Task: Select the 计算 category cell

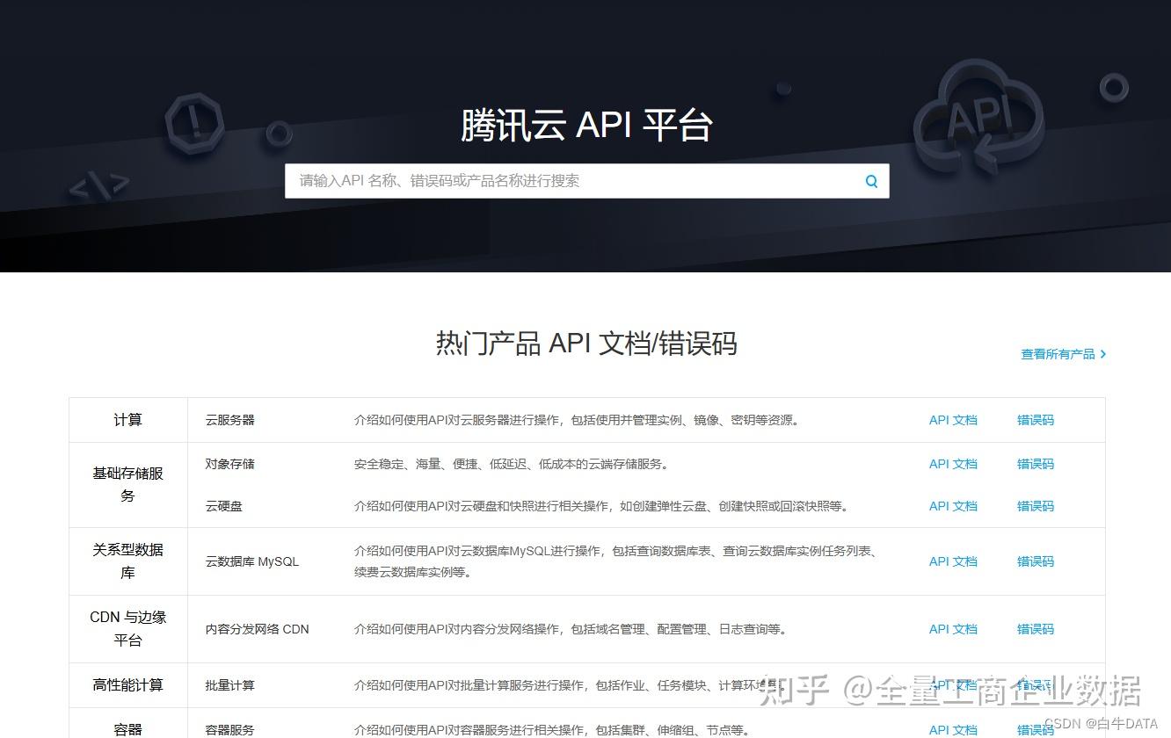Action: [x=128, y=420]
